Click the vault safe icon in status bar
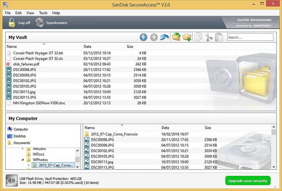 coord(12,180)
